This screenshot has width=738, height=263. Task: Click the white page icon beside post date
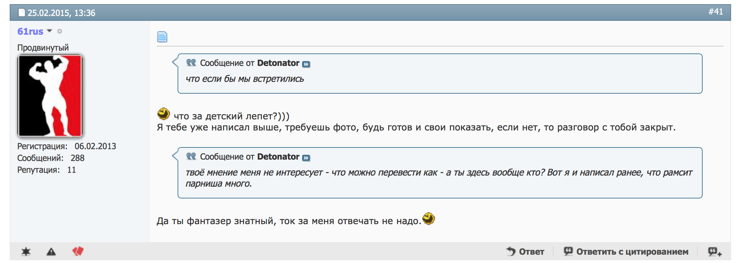point(22,13)
